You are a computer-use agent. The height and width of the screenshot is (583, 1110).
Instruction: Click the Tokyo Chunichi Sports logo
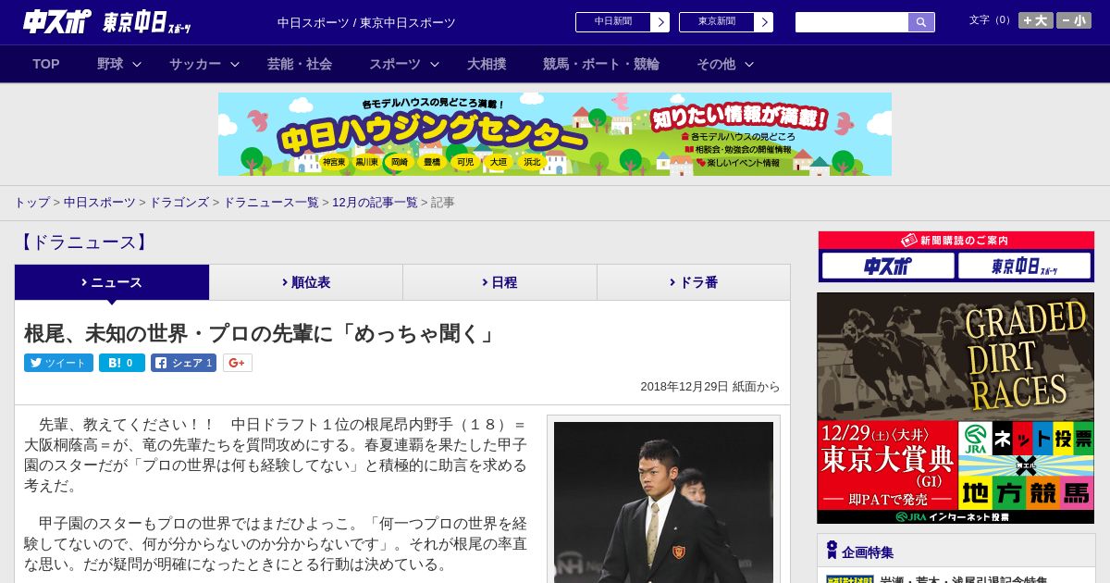pos(147,22)
